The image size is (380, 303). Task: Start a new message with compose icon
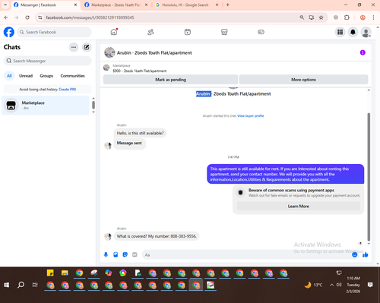point(87,47)
